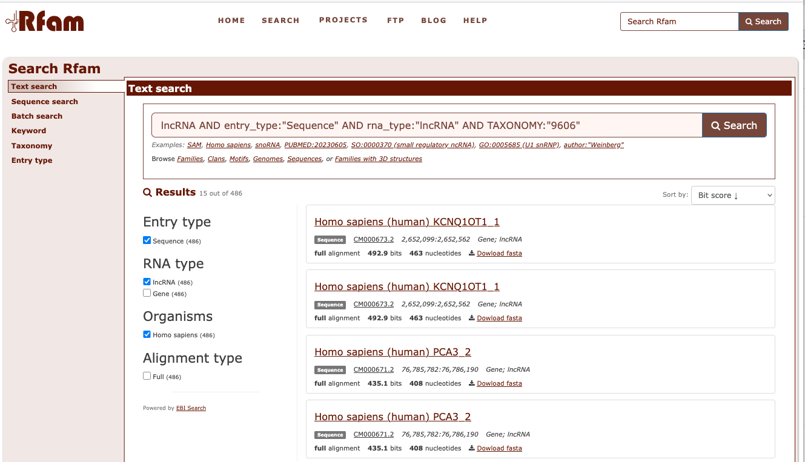This screenshot has height=462, width=805.
Task: Open the Sort by Bit score dropdown
Action: coord(732,195)
